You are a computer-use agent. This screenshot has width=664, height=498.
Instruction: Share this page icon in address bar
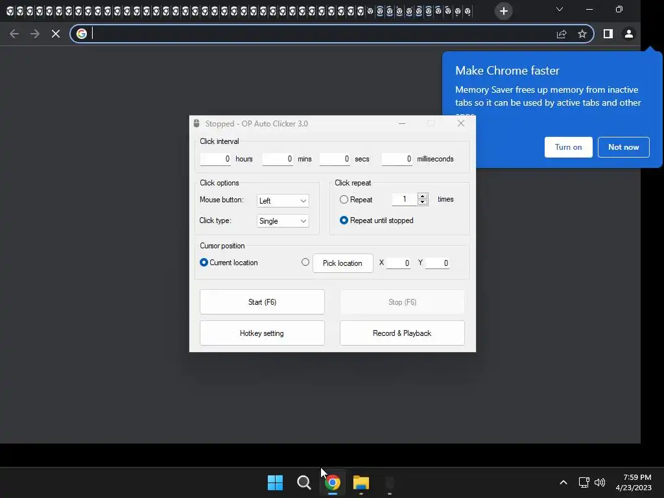pos(562,34)
